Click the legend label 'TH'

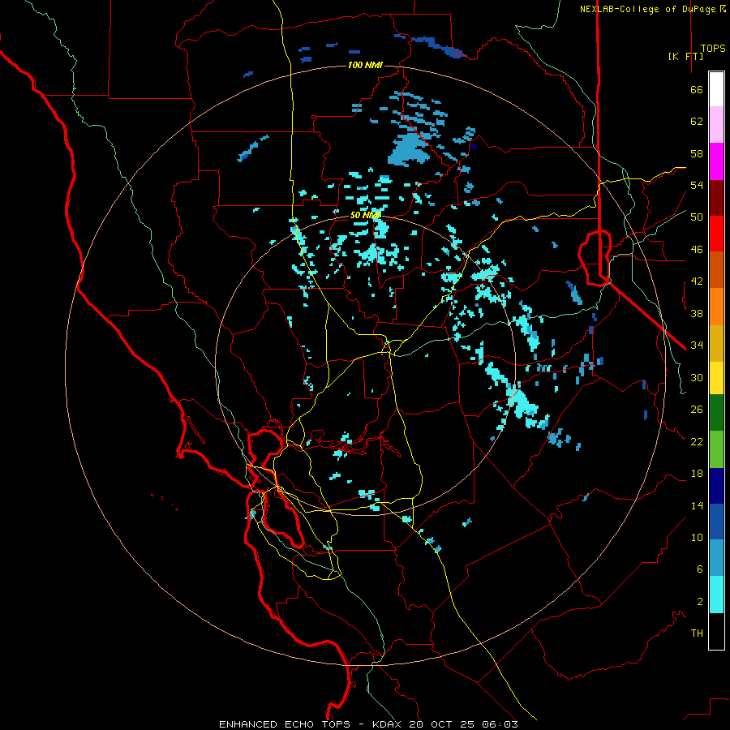point(697,633)
